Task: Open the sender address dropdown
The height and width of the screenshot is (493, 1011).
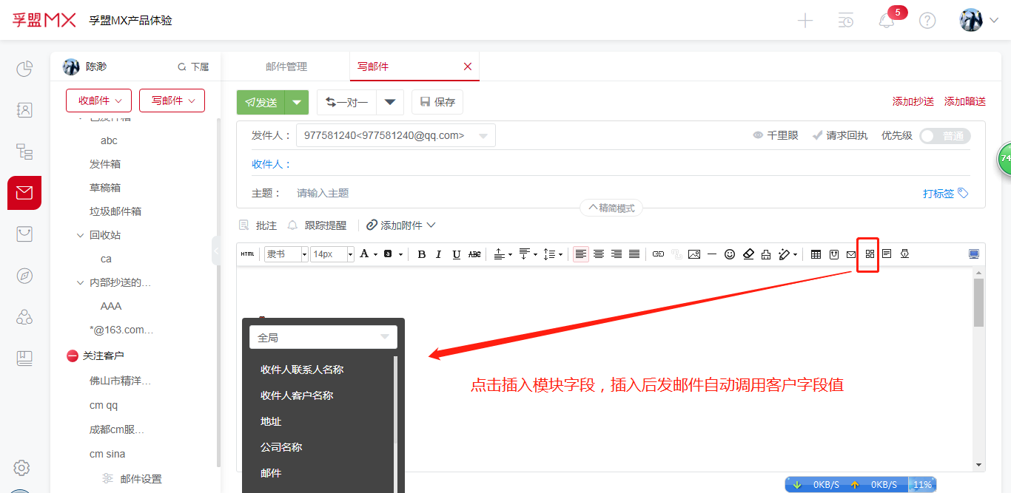Action: coord(395,136)
